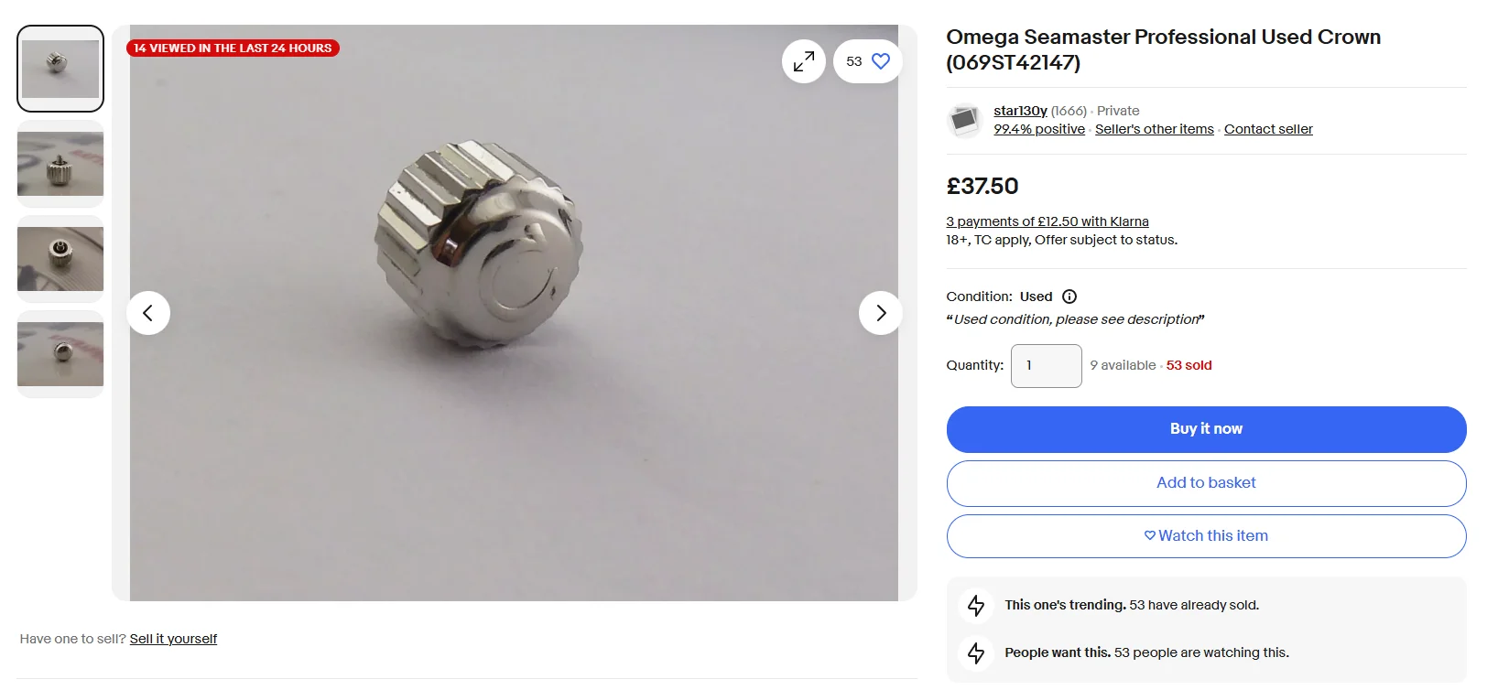This screenshot has width=1498, height=690.
Task: View the fourth crown thumbnail
Action: [60, 354]
